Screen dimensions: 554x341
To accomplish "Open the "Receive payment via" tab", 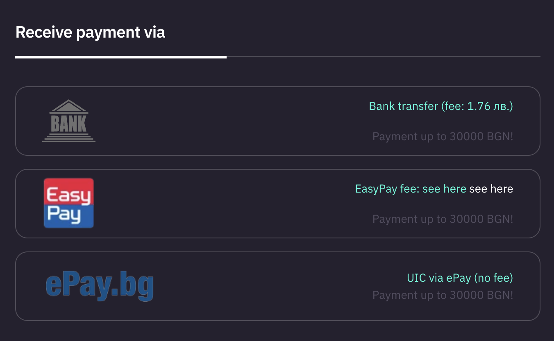I will [90, 32].
